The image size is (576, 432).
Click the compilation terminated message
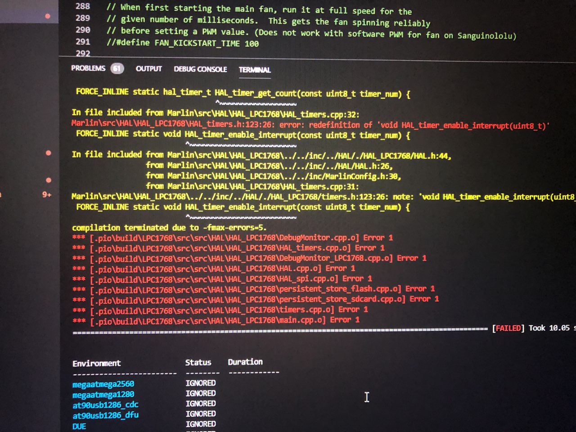[x=169, y=228]
